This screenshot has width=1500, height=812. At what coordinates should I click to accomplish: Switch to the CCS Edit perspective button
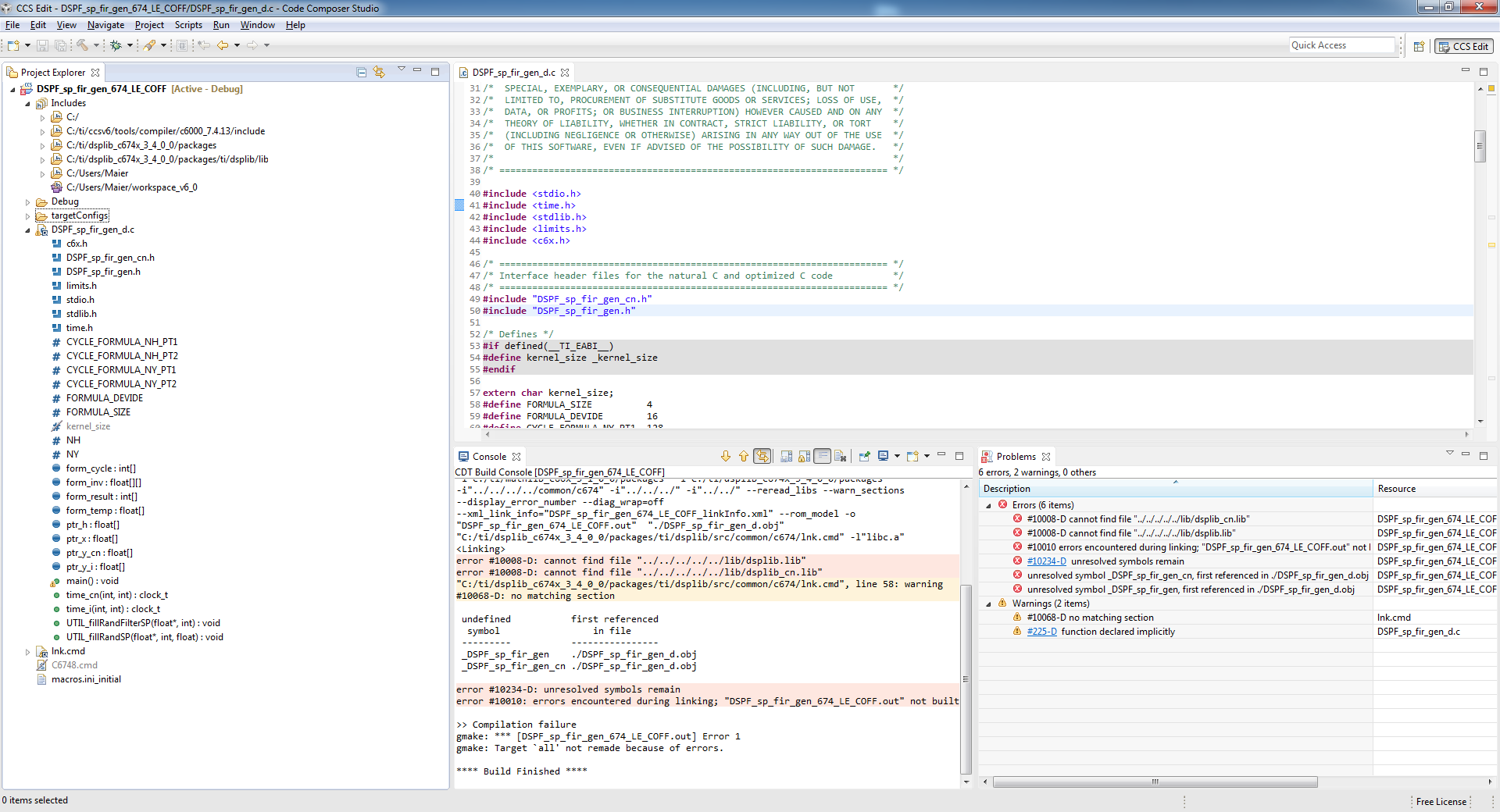tap(1464, 46)
